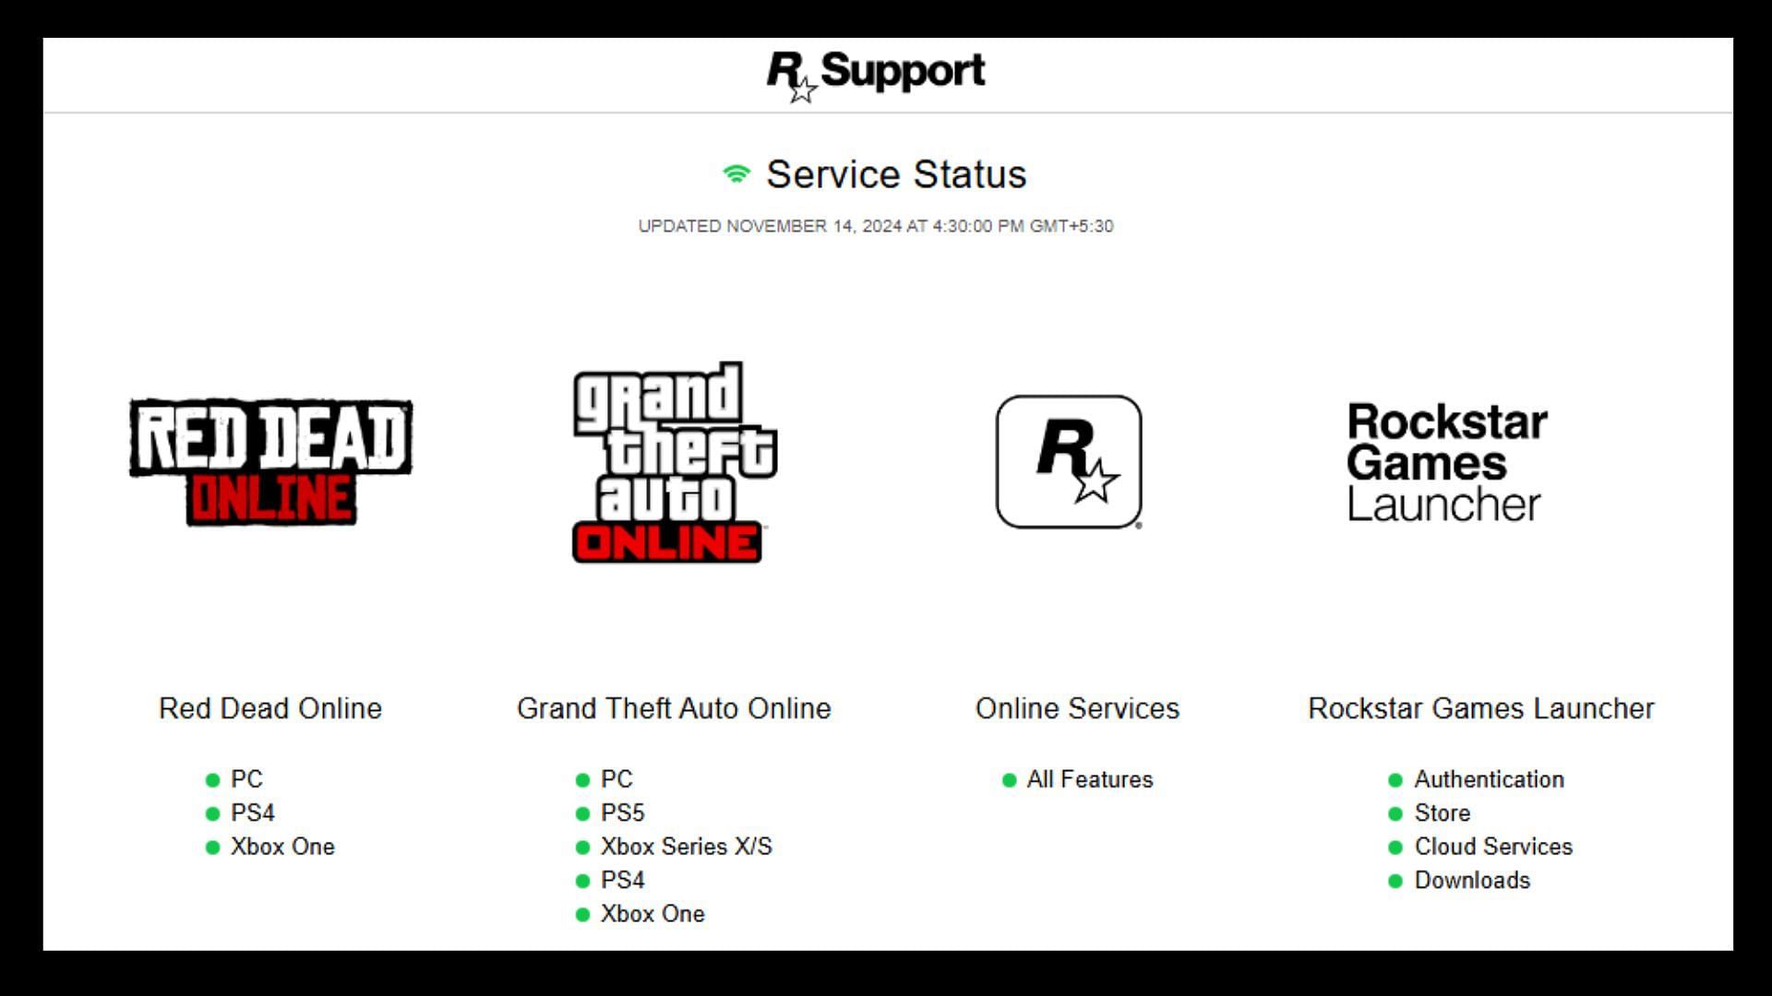Click the Rockstar Games R-star icon

point(1069,462)
